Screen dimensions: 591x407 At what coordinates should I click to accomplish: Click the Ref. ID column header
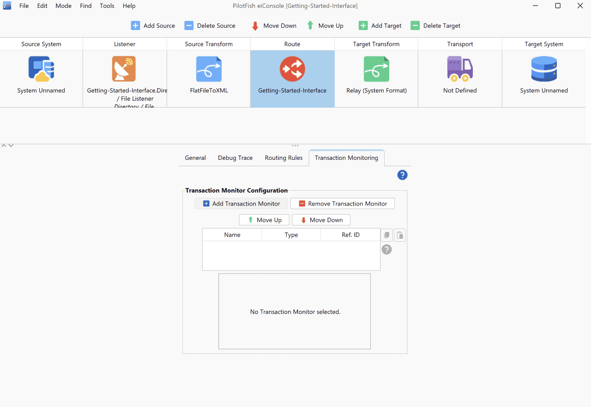(x=350, y=235)
